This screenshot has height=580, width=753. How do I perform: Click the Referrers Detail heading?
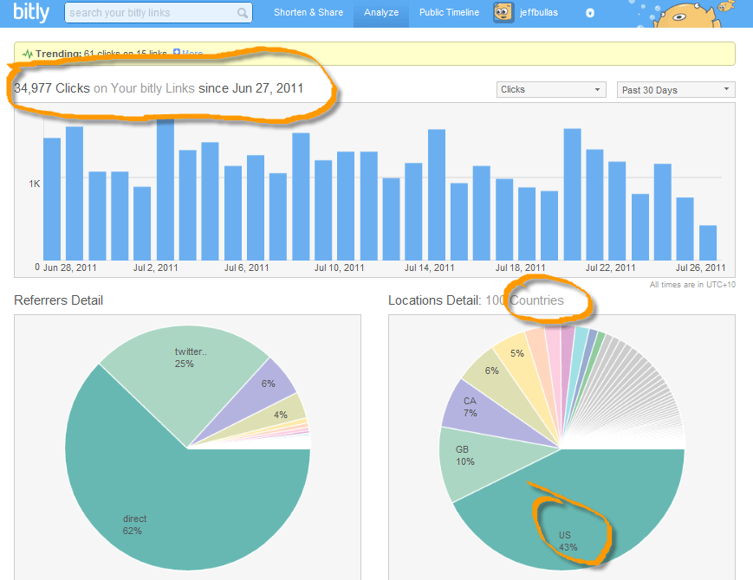pyautogui.click(x=59, y=300)
